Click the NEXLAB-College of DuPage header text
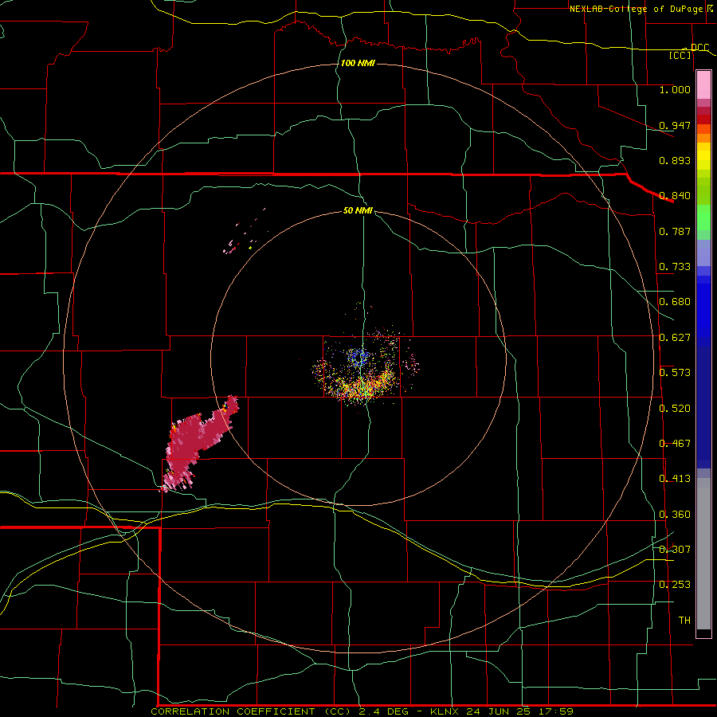The height and width of the screenshot is (717, 717). pos(636,9)
